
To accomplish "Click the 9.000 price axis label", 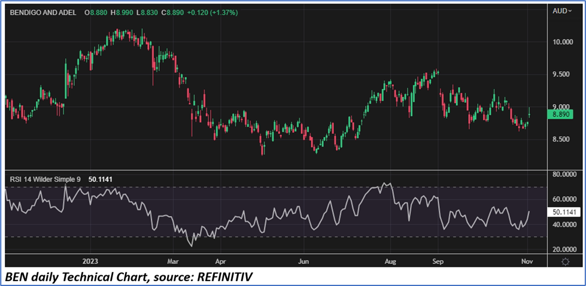I will coord(562,107).
